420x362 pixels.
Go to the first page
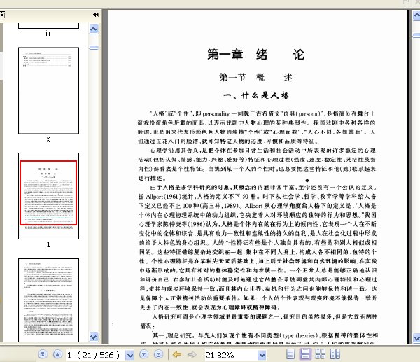pos(43,354)
